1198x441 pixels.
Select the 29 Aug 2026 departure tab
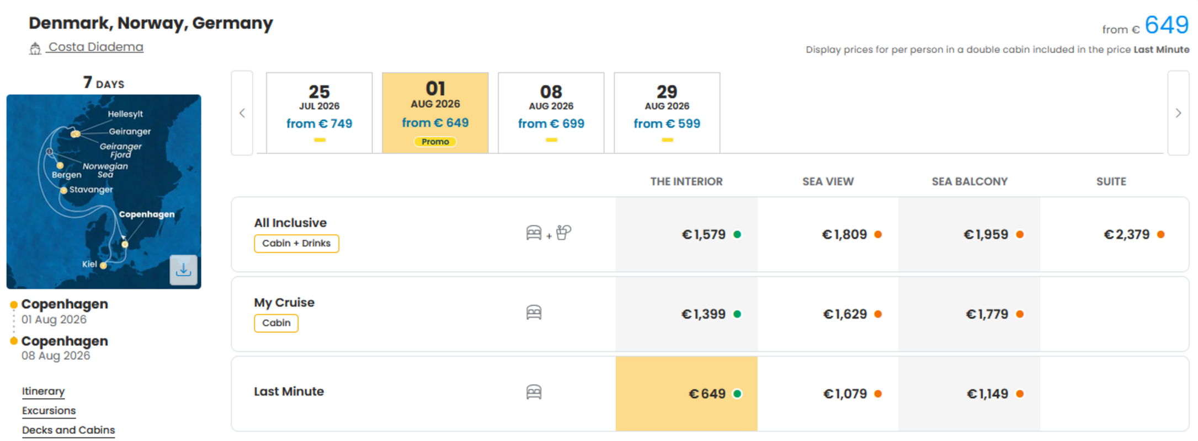pyautogui.click(x=667, y=113)
